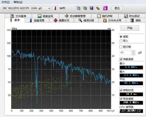Open the 文件(F) menu
The width and height of the screenshot is (146, 117).
[x=5, y=2]
